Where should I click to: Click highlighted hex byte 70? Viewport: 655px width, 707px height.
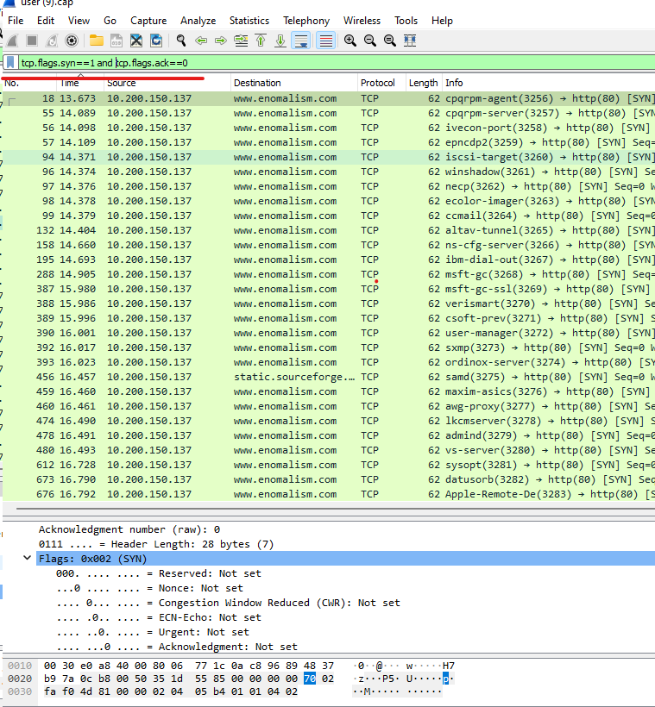coord(310,679)
